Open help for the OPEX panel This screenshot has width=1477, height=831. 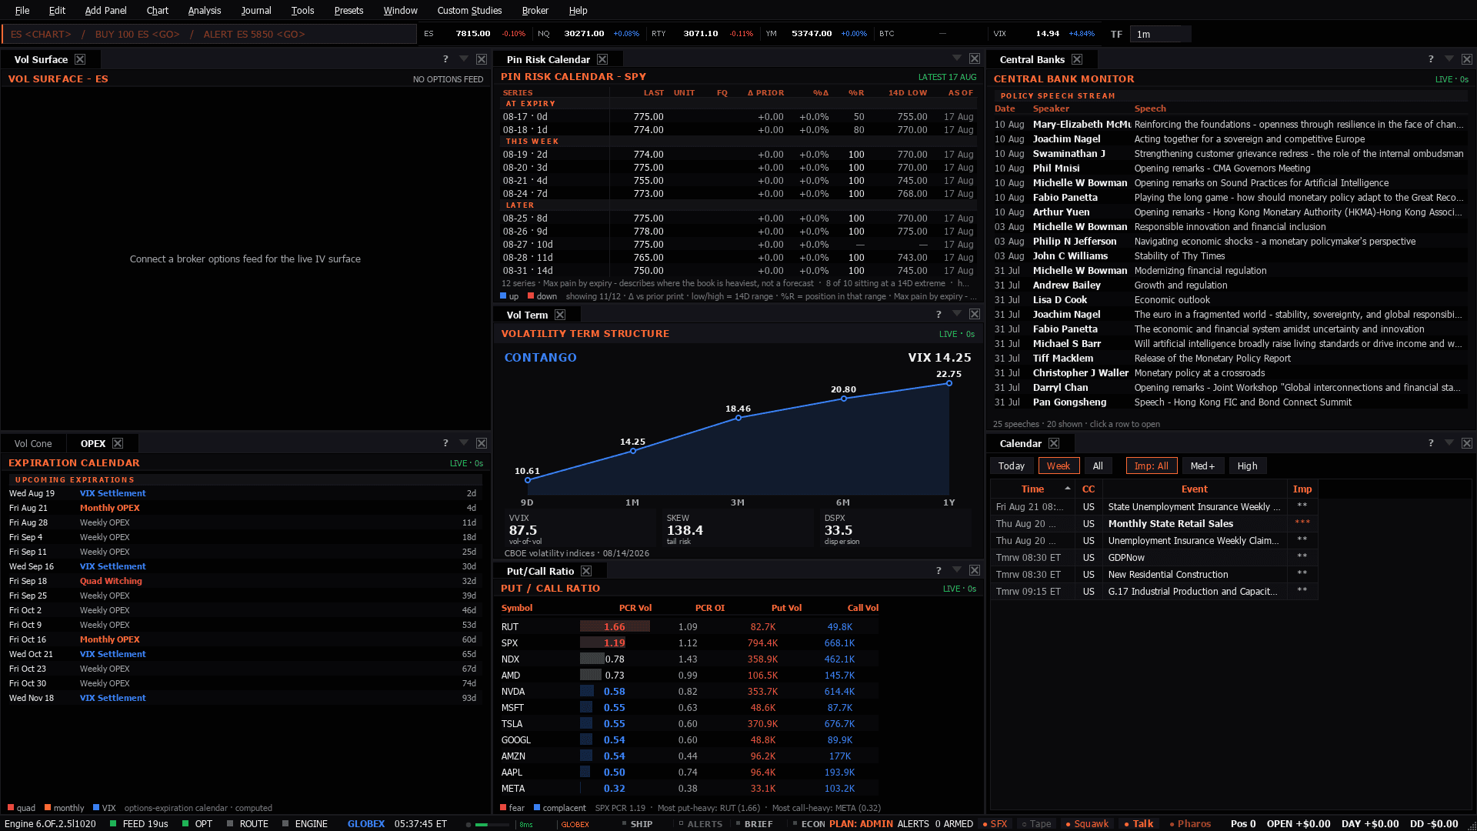(445, 443)
